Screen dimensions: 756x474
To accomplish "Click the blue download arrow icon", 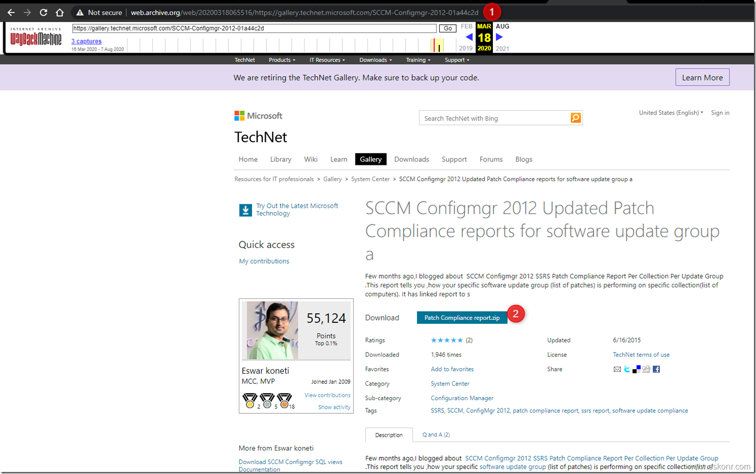I will coord(245,209).
